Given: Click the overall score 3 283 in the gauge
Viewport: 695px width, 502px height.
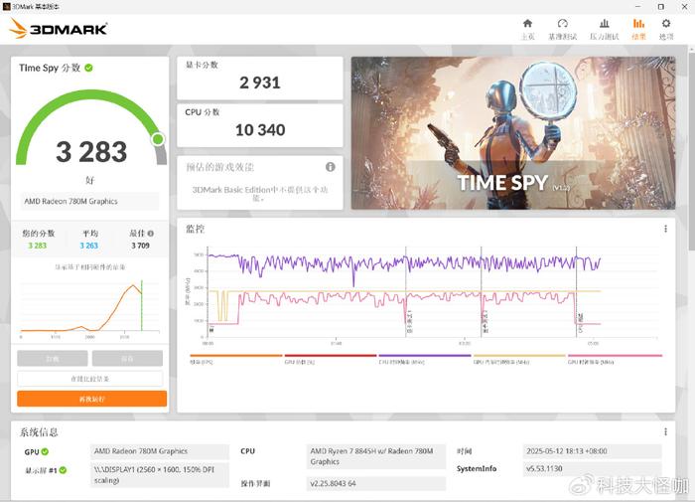Looking at the screenshot, I should tap(91, 152).
